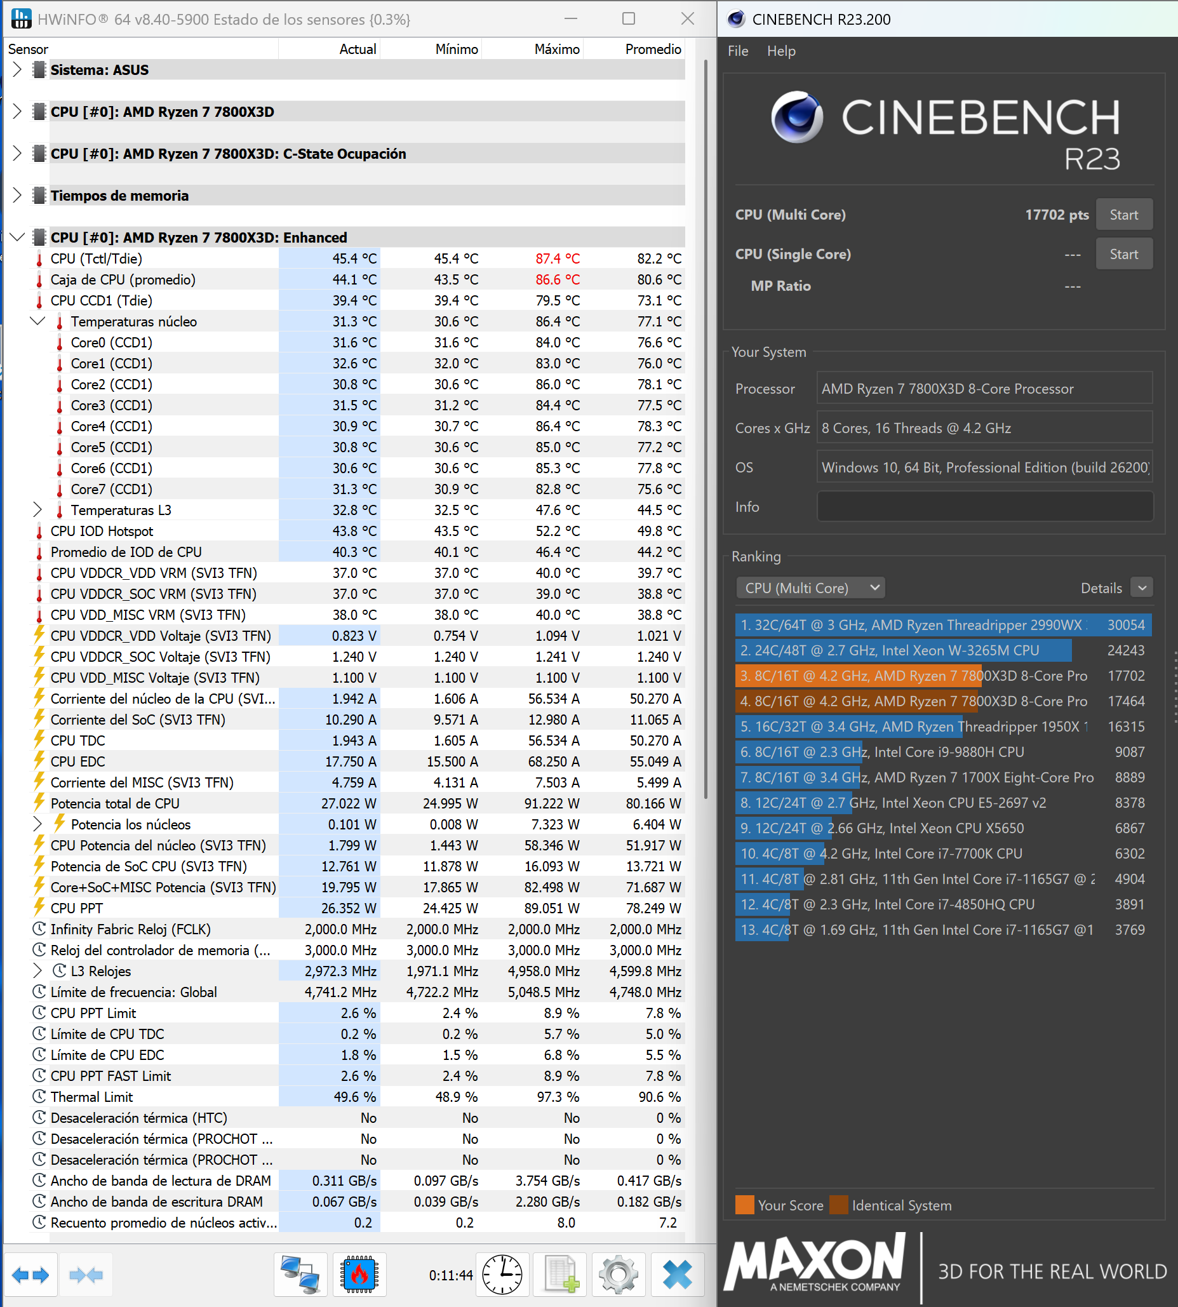Open the CPU (Multi Core) ranking dropdown
Viewport: 1178px width, 1307px height.
pyautogui.click(x=810, y=588)
